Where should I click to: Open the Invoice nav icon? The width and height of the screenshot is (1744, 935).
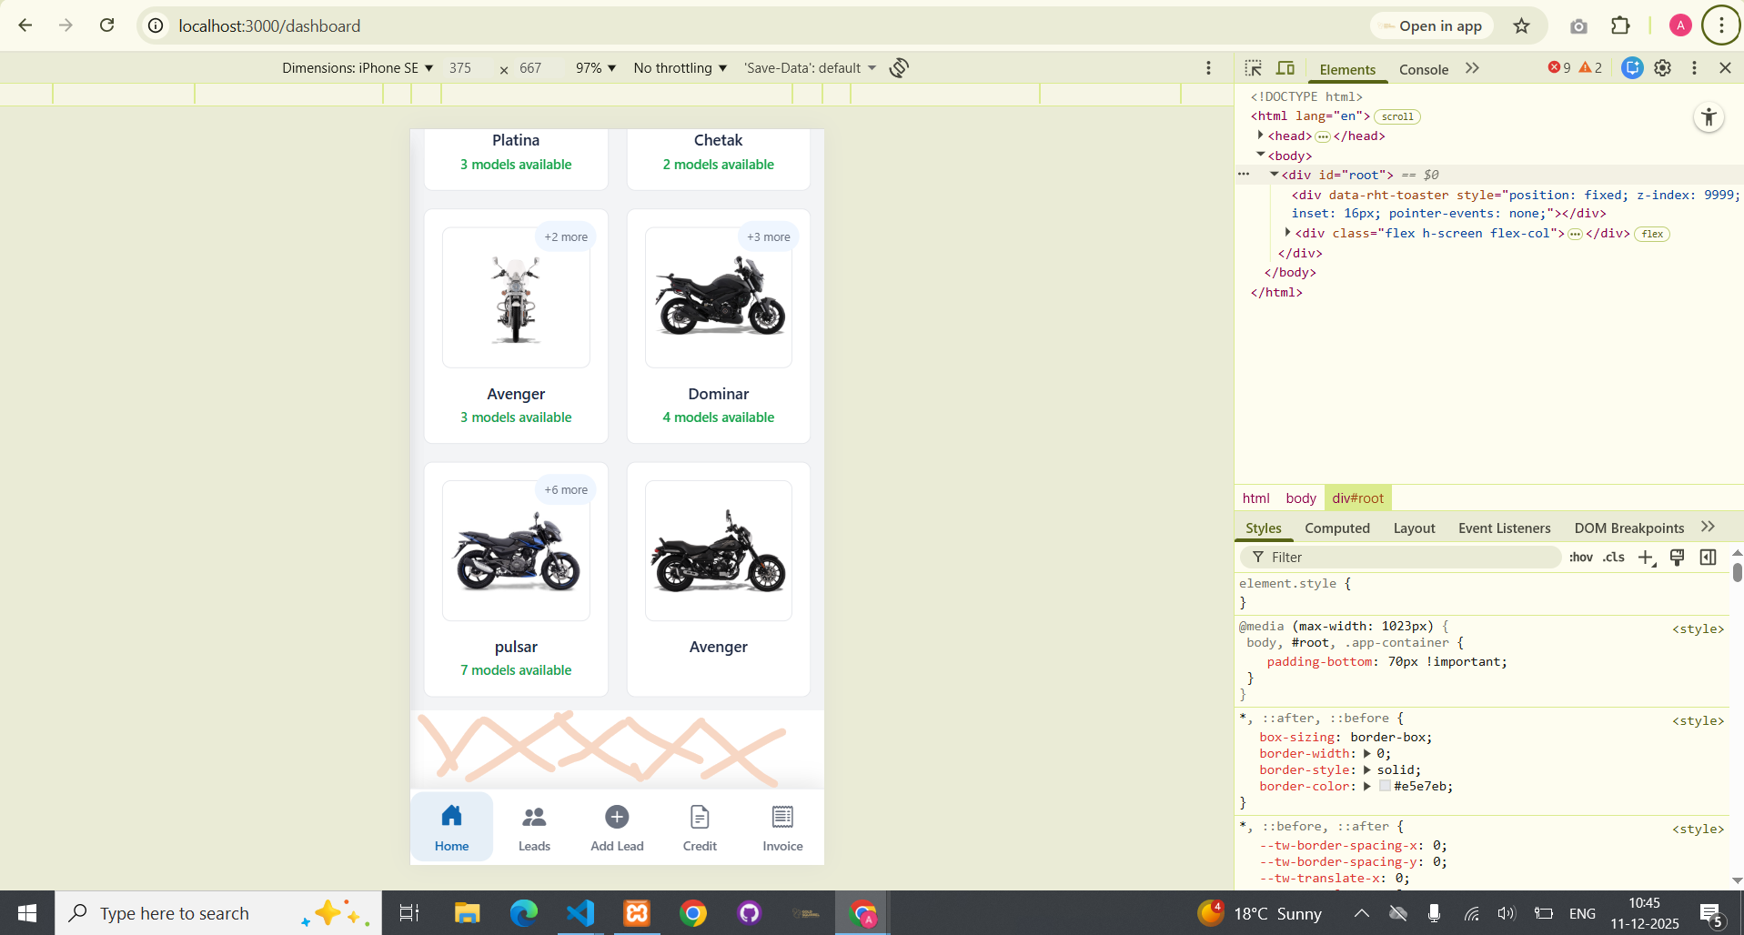(x=782, y=817)
